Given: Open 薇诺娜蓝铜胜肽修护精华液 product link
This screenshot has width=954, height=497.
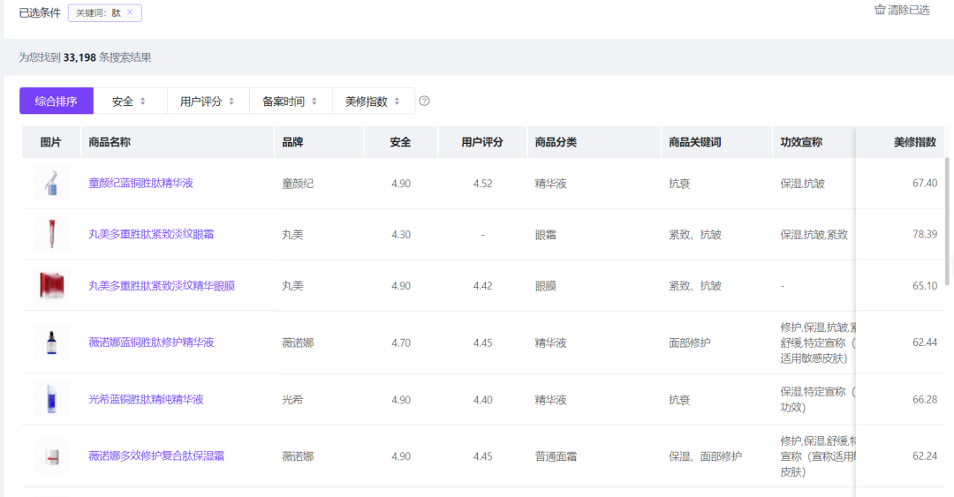Looking at the screenshot, I should click(151, 343).
